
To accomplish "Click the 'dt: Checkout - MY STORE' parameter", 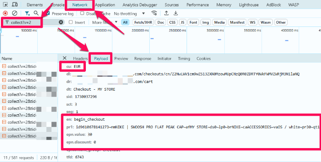I will (91, 89).
